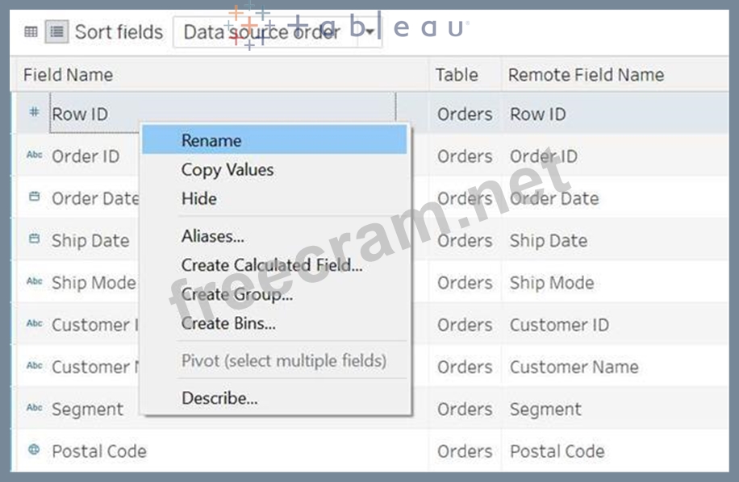This screenshot has width=739, height=482.
Task: Click Describe in the context menu
Action: pyautogui.click(x=219, y=398)
